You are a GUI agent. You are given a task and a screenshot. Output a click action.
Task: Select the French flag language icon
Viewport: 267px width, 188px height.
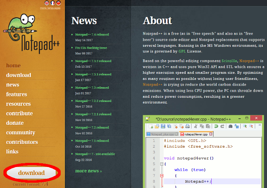tap(53, 3)
